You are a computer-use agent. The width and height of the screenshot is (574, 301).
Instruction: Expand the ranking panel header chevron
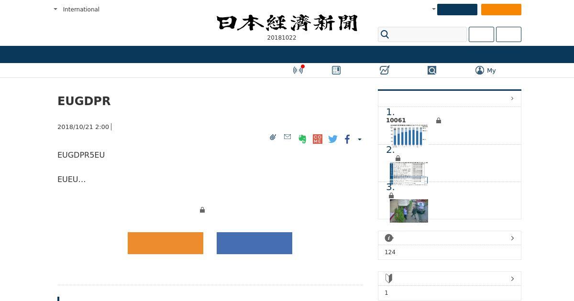(x=512, y=98)
